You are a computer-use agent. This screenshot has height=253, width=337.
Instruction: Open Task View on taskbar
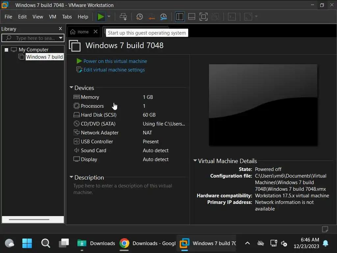pyautogui.click(x=64, y=243)
